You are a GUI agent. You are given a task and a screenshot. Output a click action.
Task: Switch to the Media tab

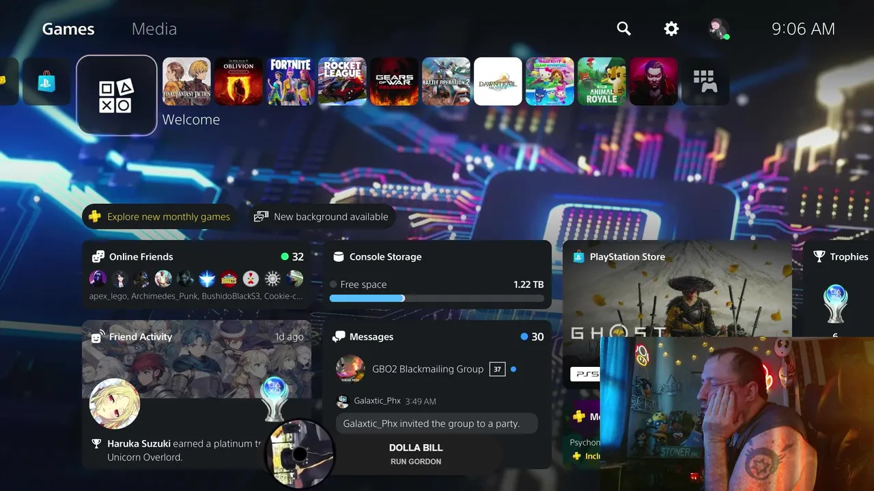point(154,29)
